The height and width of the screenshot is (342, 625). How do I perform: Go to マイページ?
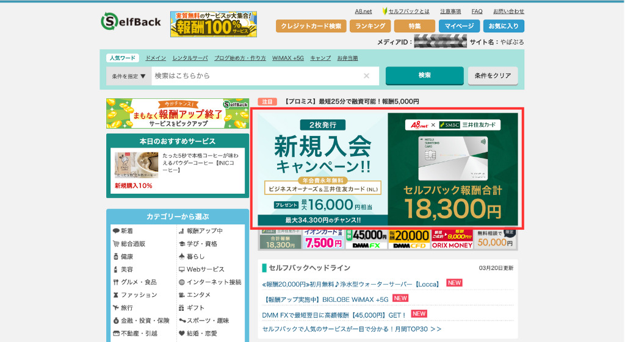point(459,26)
